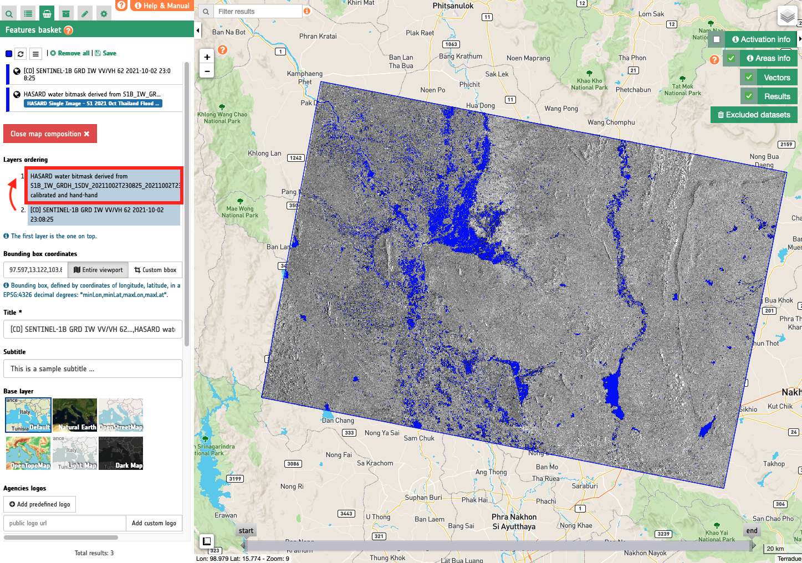Open the gear settings tab
Viewport: 802px width, 563px height.
point(104,13)
